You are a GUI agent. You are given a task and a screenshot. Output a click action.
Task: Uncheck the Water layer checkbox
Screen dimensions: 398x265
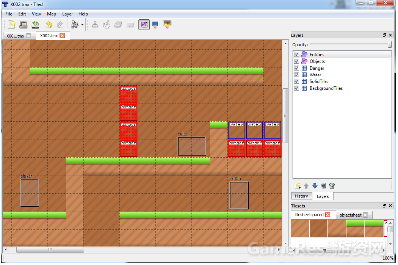[297, 75]
